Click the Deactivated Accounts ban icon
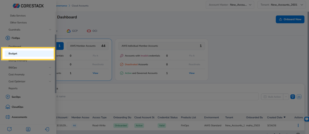This screenshot has height=134, width=309. tap(122, 64)
